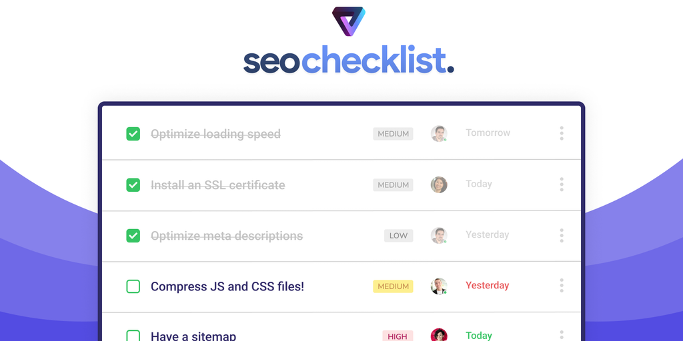The width and height of the screenshot is (683, 341).
Task: Click the Compress JS and CSS files! task title
Action: 227,286
